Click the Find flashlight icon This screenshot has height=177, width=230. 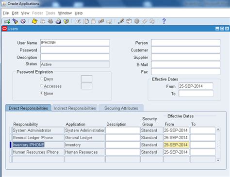[15, 21]
